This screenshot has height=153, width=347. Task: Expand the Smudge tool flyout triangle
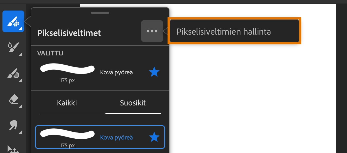pyautogui.click(x=20, y=132)
